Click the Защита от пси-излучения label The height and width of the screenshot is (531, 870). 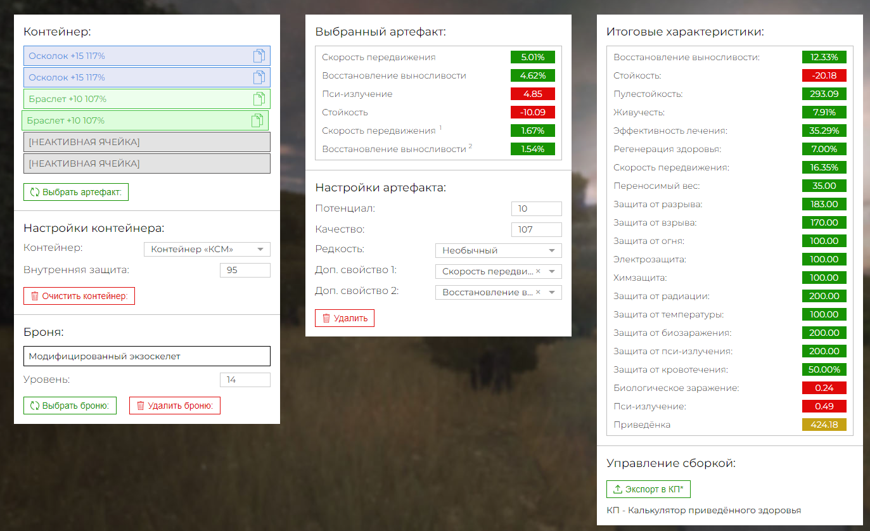pos(674,351)
